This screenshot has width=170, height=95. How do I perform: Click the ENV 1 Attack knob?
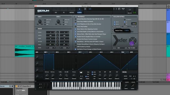(x=47, y=75)
